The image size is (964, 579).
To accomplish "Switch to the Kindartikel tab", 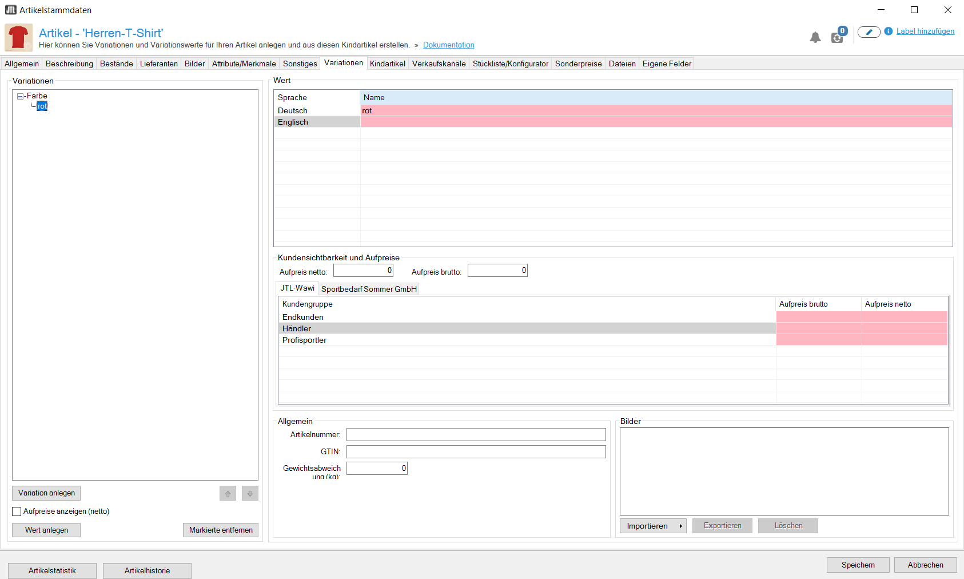I will pos(387,64).
